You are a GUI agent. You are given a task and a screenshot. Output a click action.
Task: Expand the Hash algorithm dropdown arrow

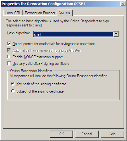pyautogui.click(x=116, y=34)
